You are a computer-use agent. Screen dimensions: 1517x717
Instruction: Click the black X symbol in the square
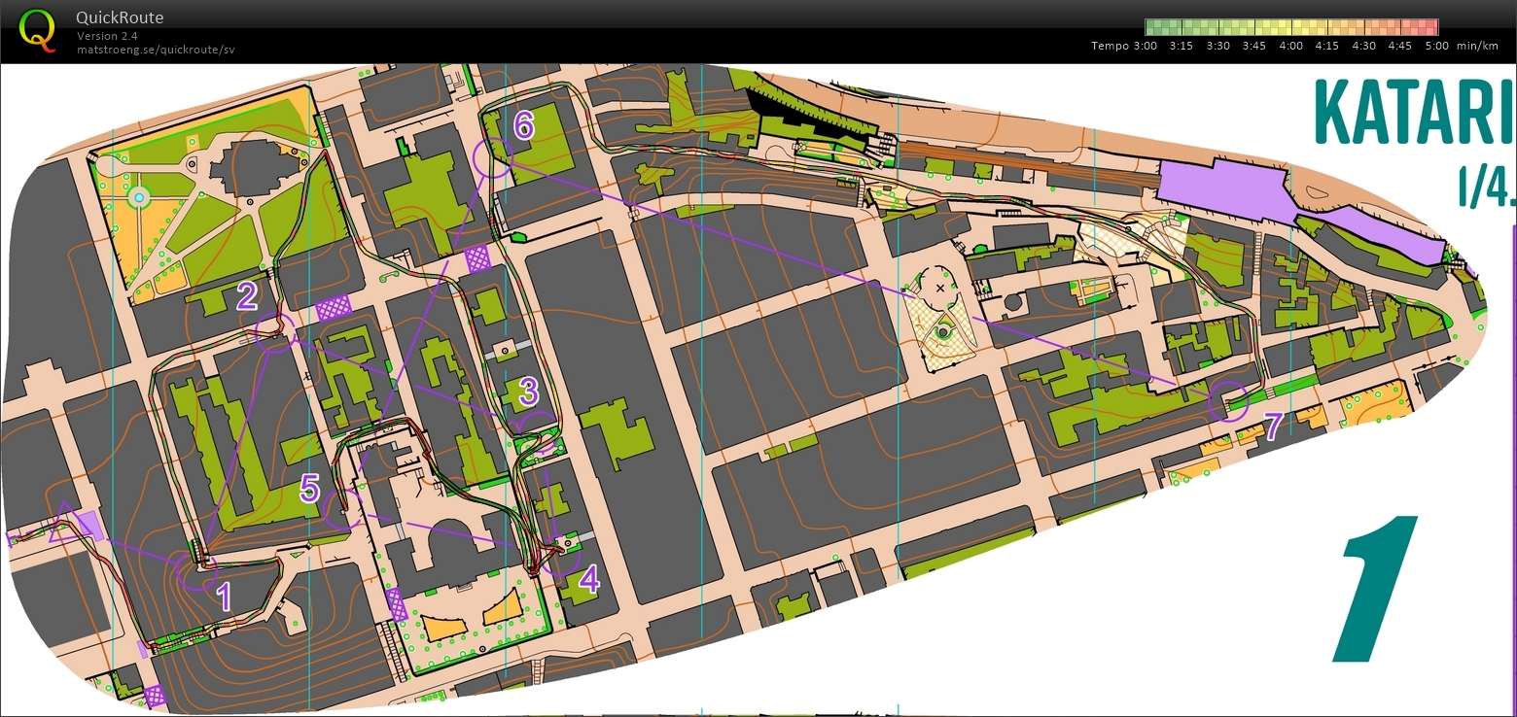[939, 289]
